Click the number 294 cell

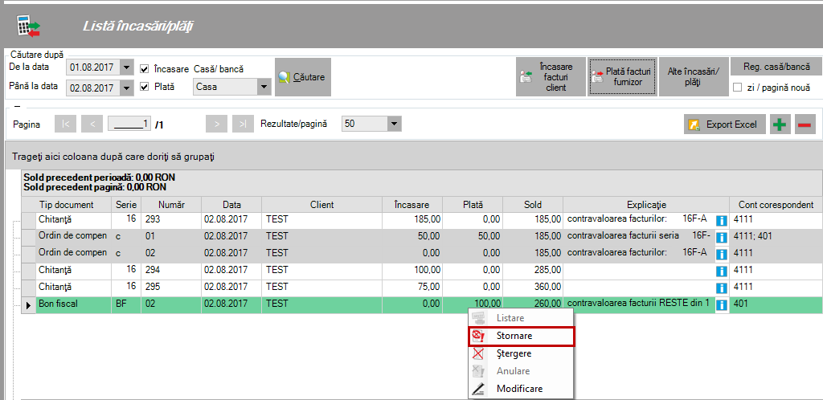(171, 270)
